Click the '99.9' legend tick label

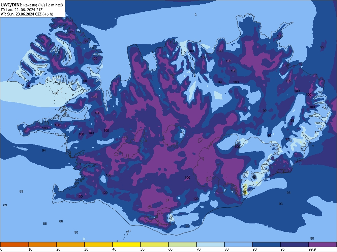(x=312, y=249)
